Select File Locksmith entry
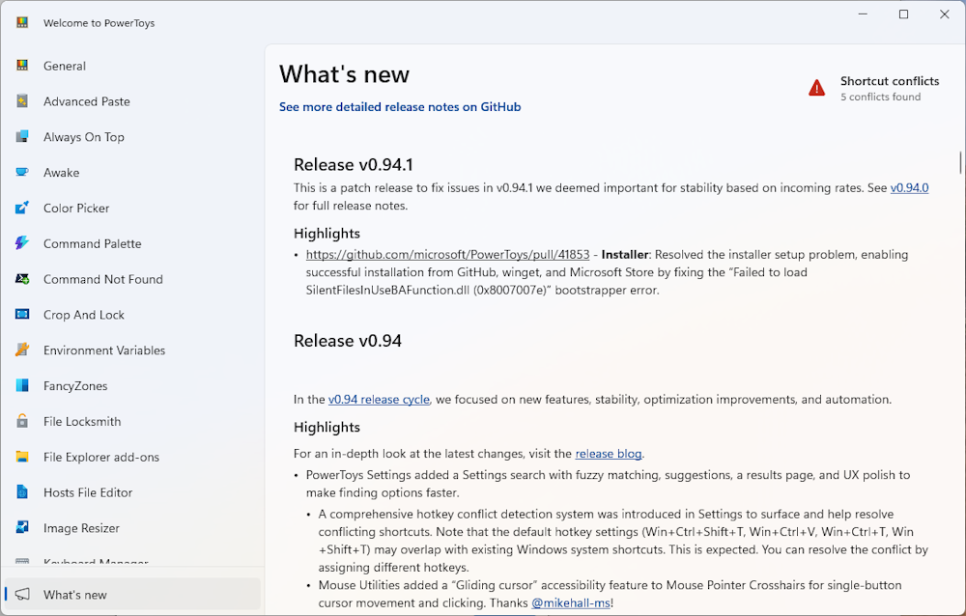The image size is (966, 616). (x=132, y=421)
